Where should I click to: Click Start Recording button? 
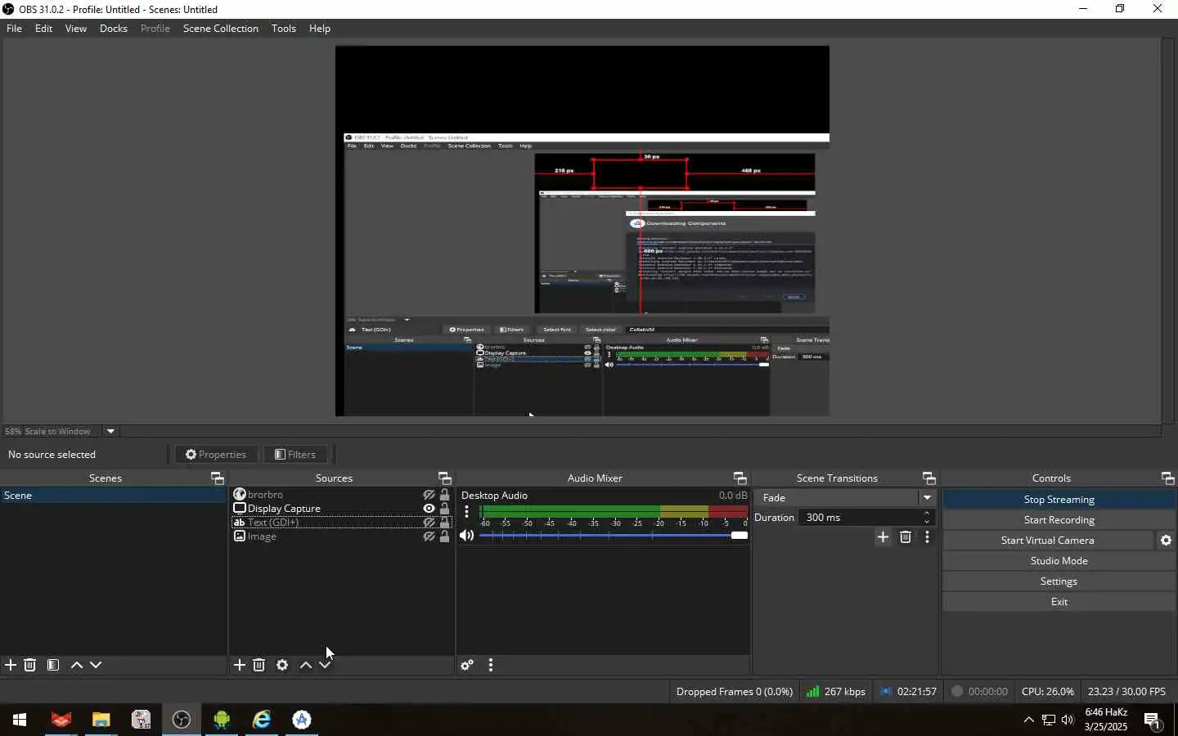click(1059, 520)
